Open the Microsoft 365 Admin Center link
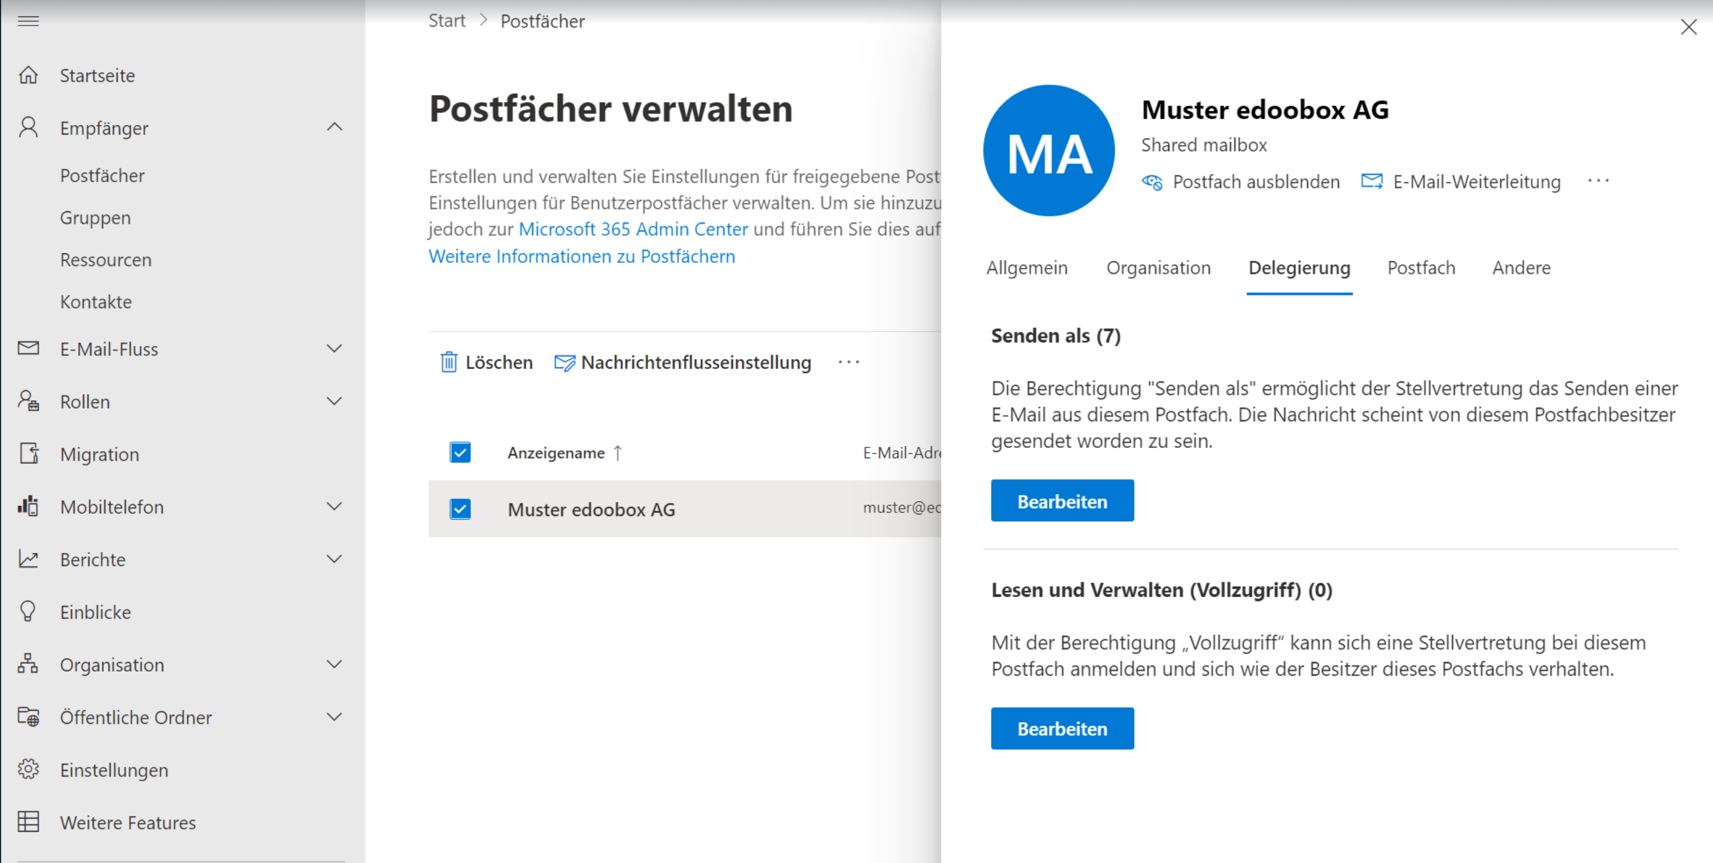This screenshot has width=1713, height=863. point(633,229)
